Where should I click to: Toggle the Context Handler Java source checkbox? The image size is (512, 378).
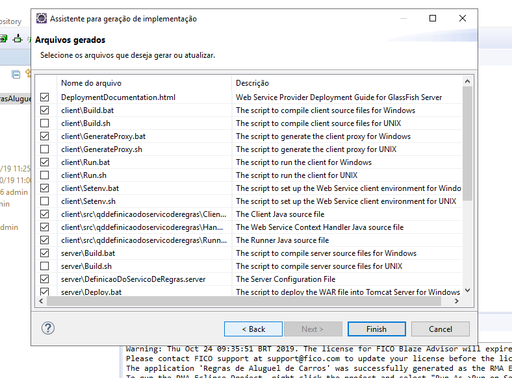(x=45, y=227)
